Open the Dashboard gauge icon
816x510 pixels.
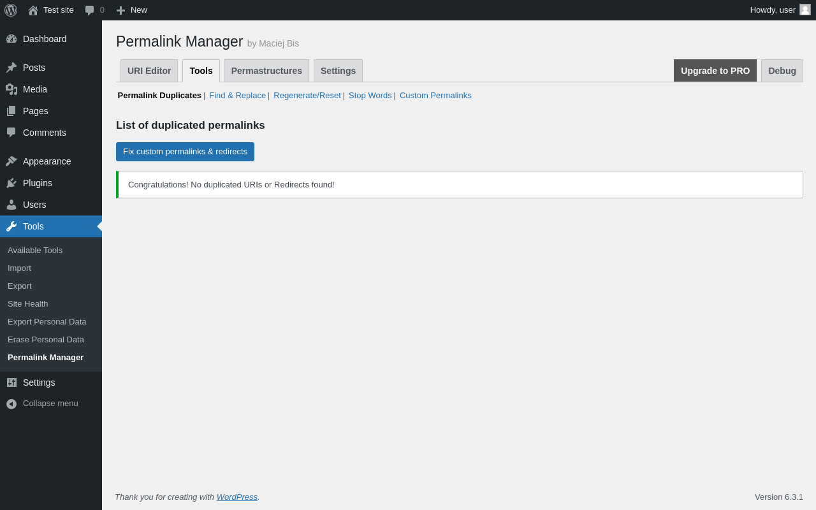click(x=11, y=39)
